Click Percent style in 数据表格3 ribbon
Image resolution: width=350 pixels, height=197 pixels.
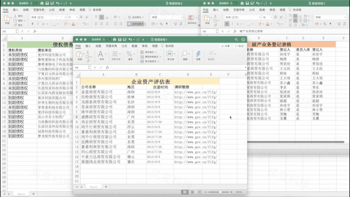[x=161, y=24]
